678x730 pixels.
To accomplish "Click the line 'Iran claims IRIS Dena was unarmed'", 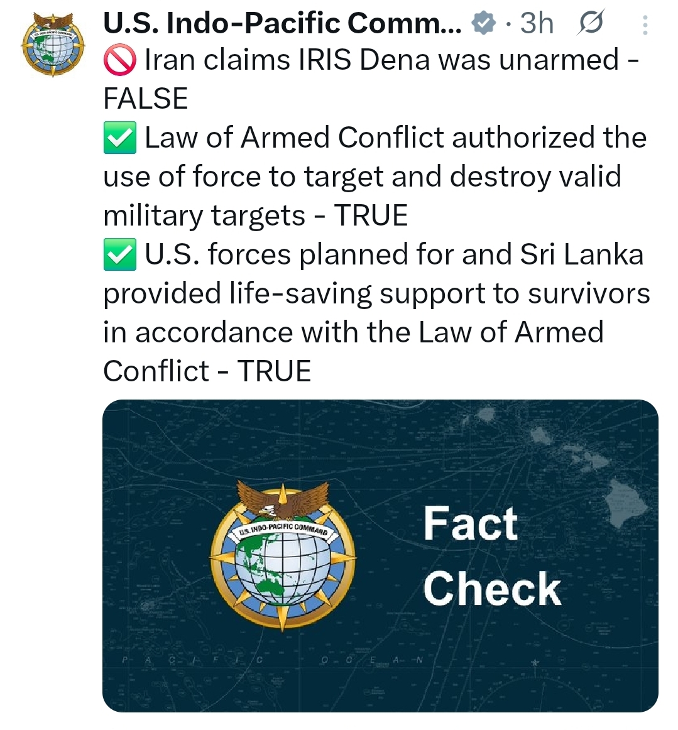I will tap(381, 61).
